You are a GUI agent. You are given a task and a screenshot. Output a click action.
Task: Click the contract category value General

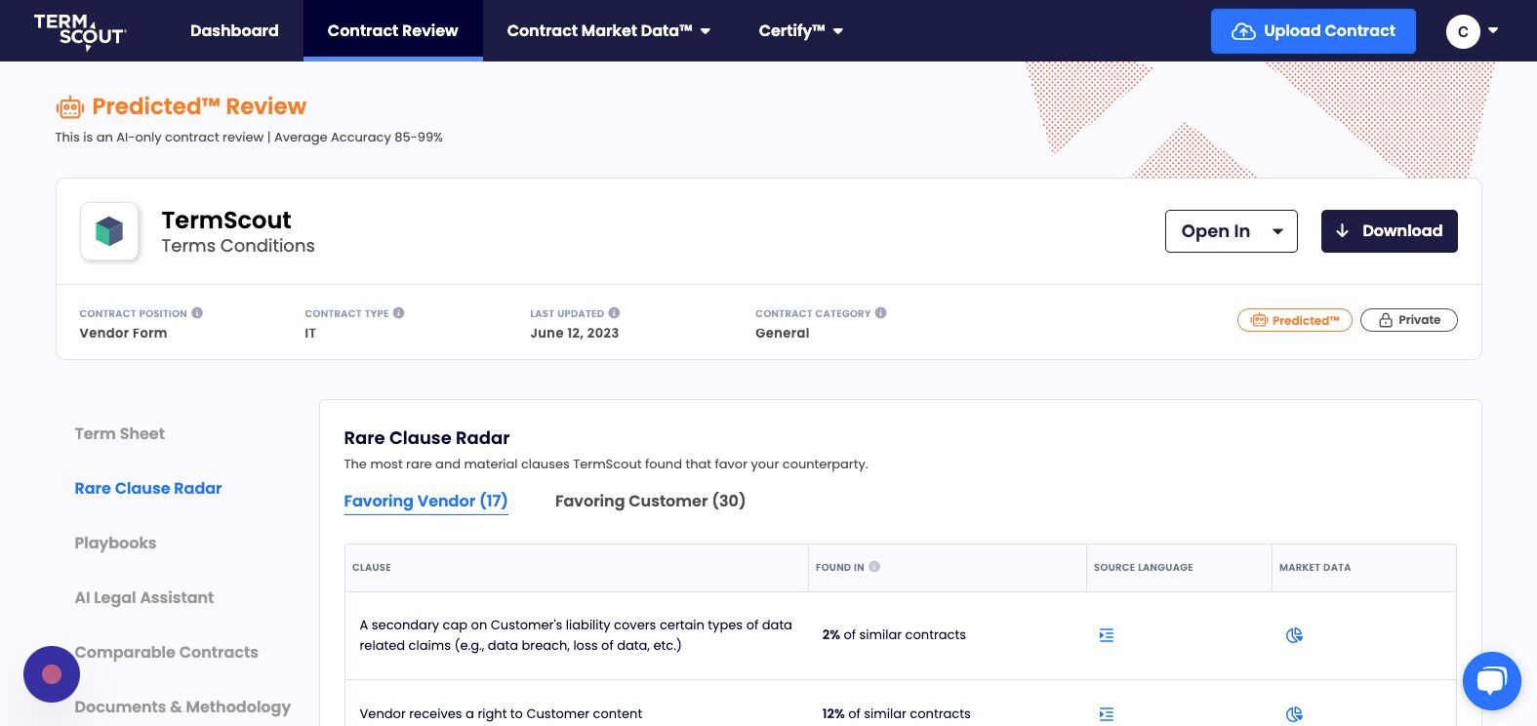coord(782,333)
